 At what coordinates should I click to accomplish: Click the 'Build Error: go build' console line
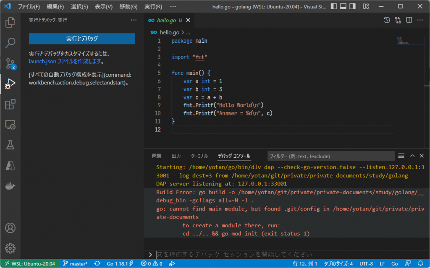click(x=290, y=196)
